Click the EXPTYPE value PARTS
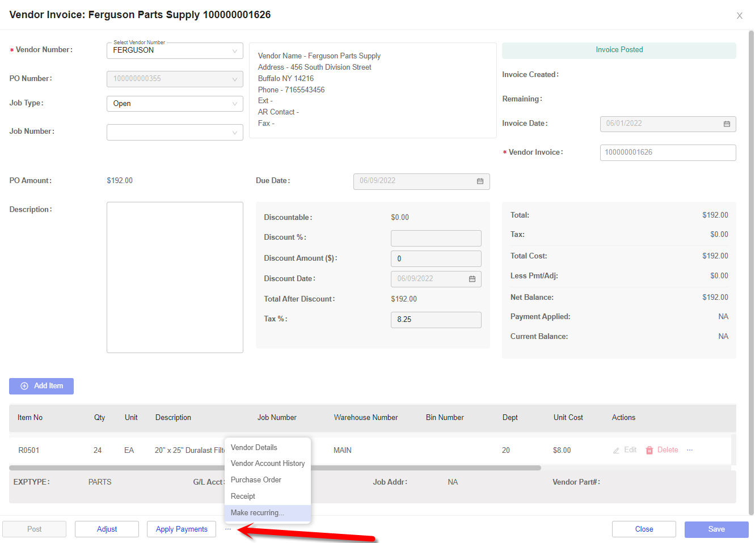 pos(100,482)
